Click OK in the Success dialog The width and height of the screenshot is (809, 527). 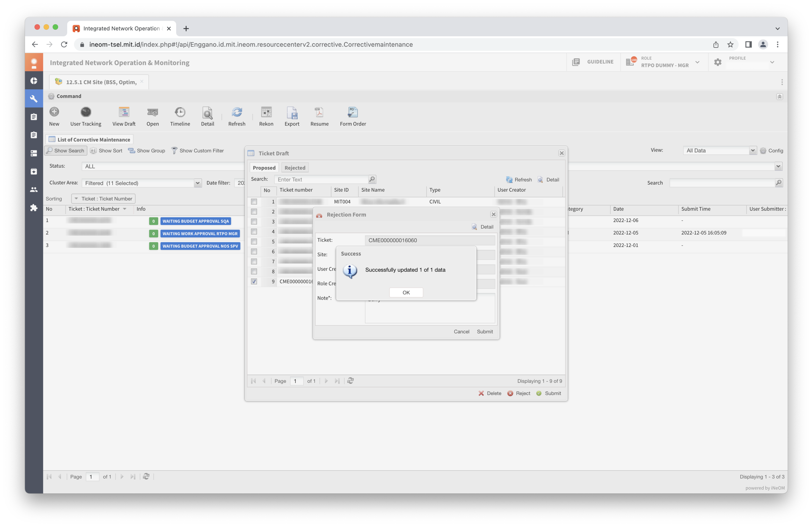(406, 292)
